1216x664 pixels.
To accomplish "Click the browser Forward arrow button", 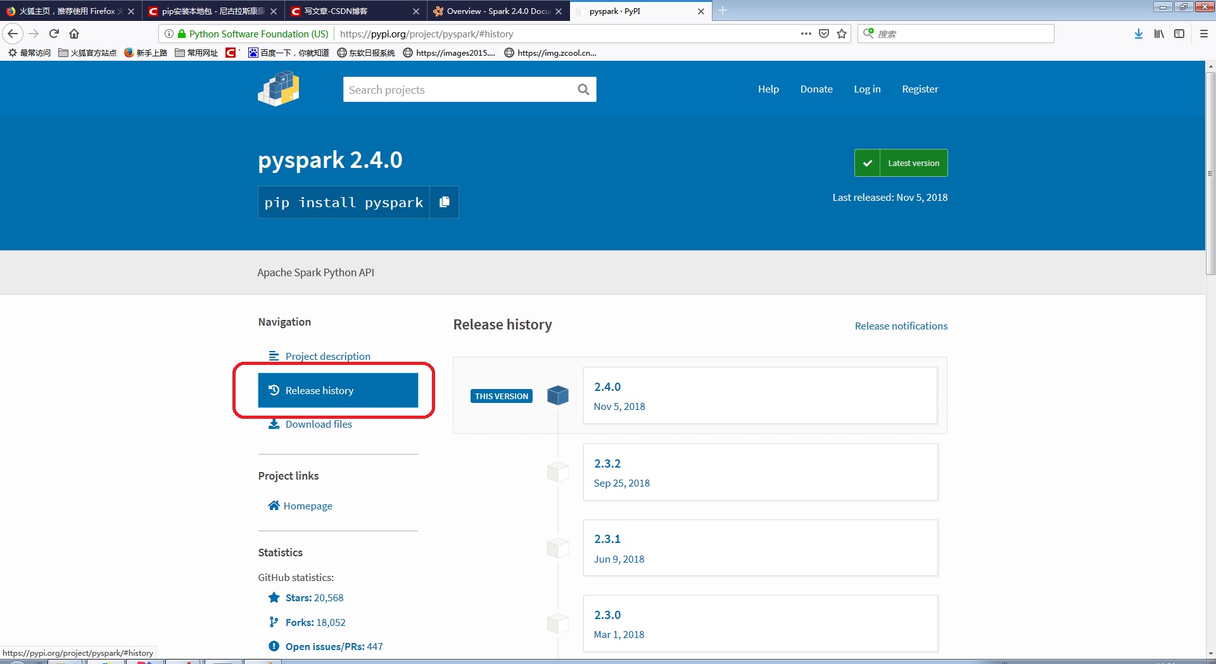I will click(x=34, y=34).
